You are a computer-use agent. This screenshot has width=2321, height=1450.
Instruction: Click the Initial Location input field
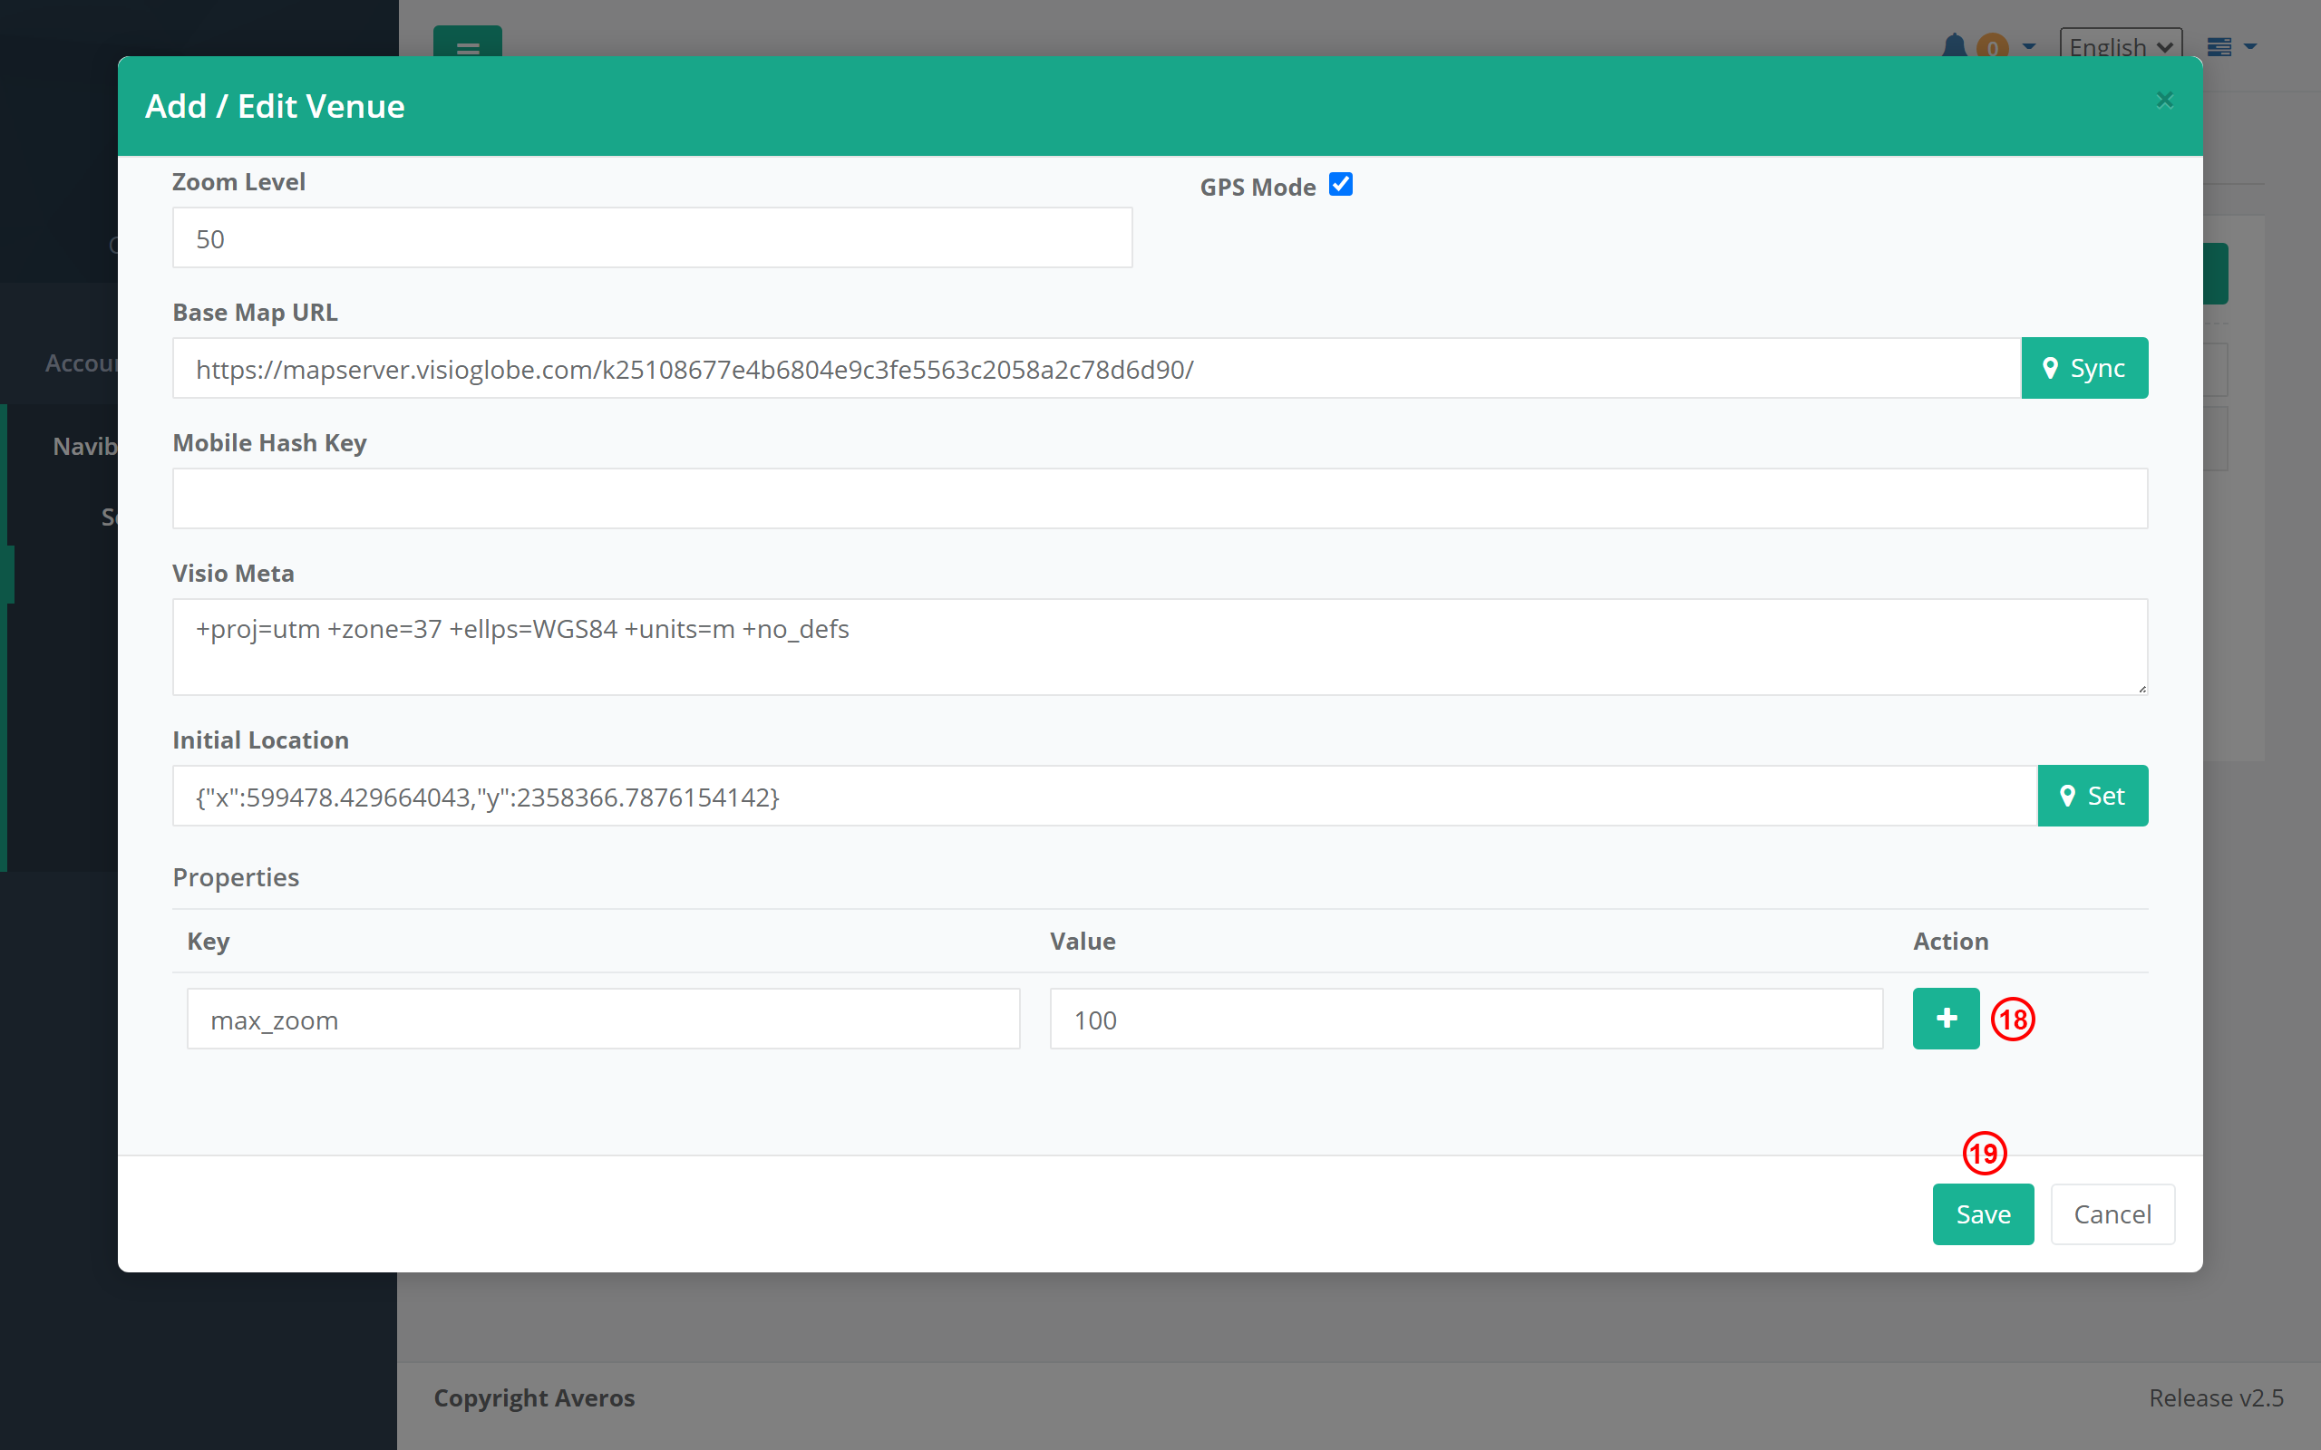pos(1103,796)
